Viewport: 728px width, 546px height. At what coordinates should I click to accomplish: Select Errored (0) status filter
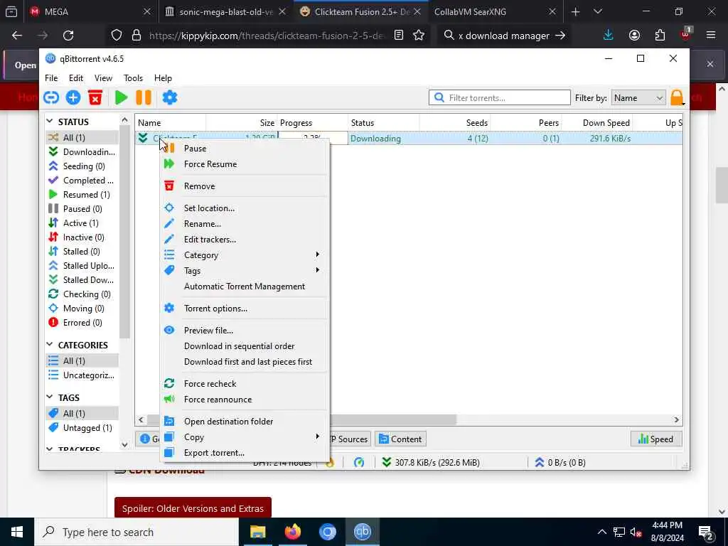[x=82, y=323]
